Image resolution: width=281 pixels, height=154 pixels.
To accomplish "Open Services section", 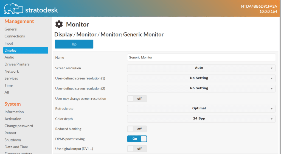I will coord(11,78).
